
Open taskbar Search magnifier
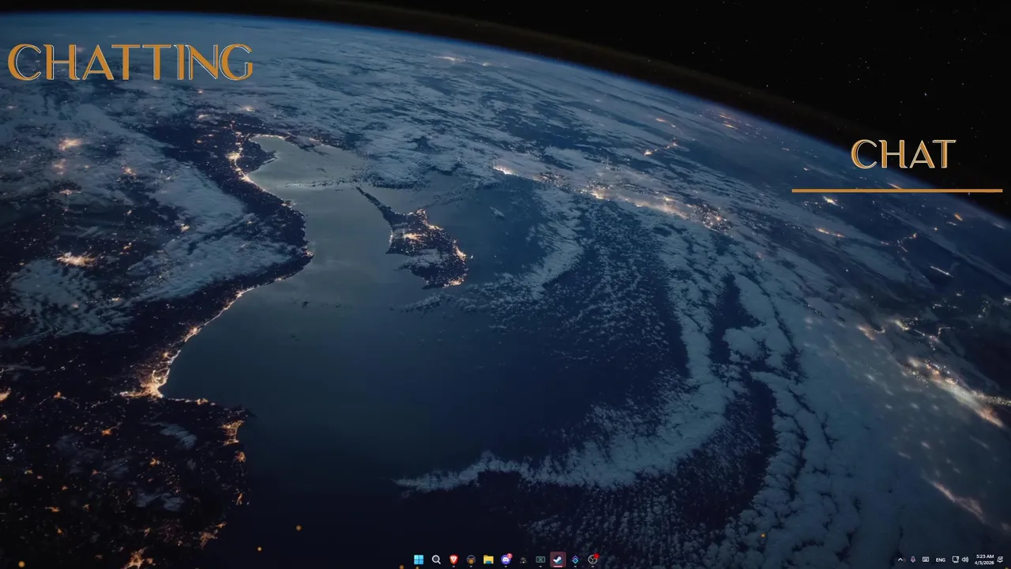[x=436, y=560]
